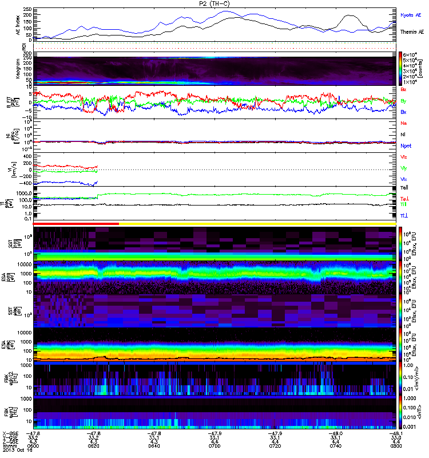The image size is (429, 458).
Task: Click the Keogram counts color bar
Action: 400,69
